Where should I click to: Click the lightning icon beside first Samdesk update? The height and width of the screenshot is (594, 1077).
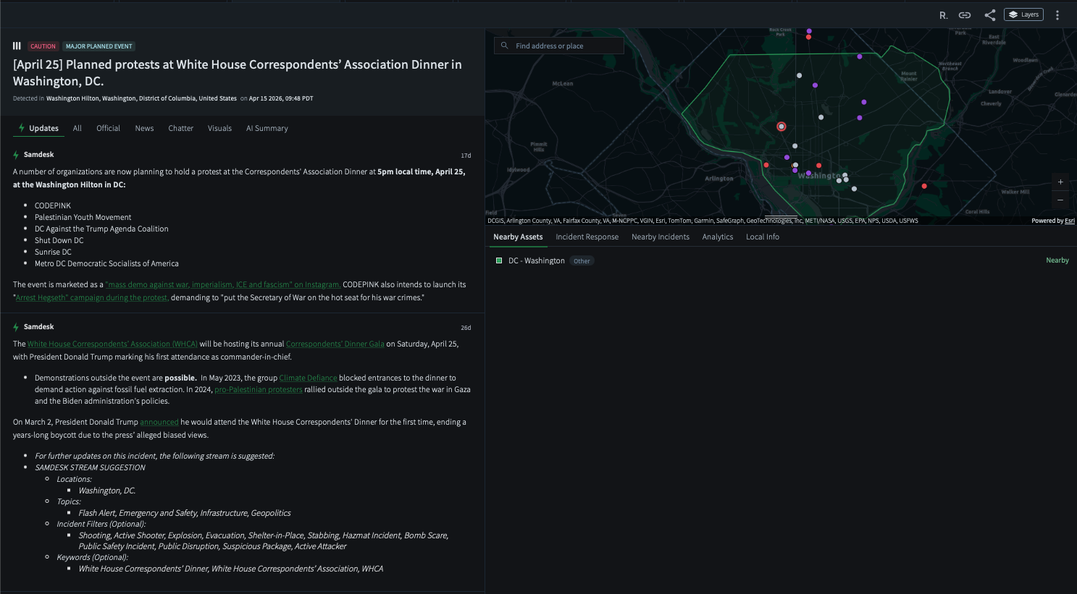(x=16, y=155)
